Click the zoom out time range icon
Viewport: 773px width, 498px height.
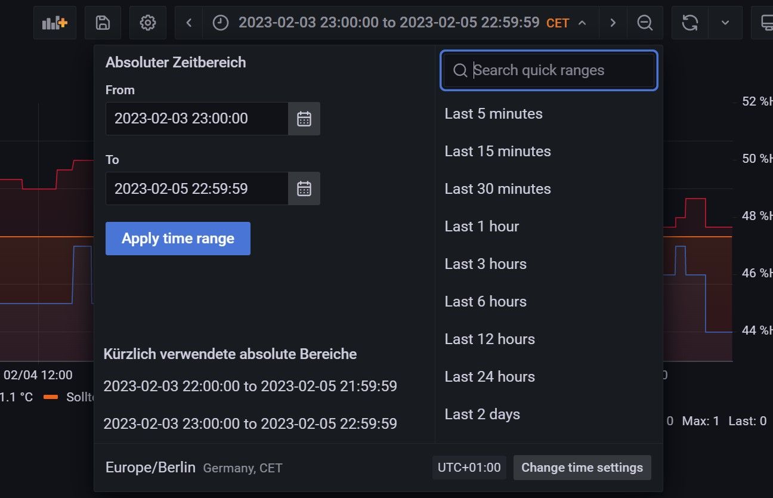645,23
